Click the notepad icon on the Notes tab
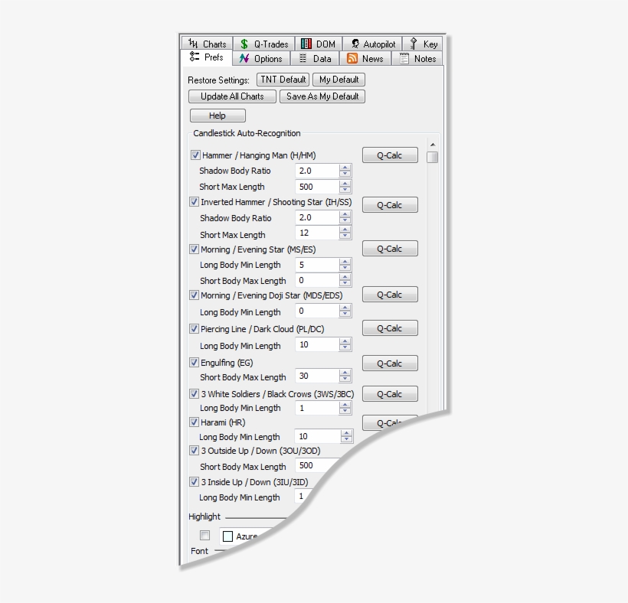 tap(404, 57)
